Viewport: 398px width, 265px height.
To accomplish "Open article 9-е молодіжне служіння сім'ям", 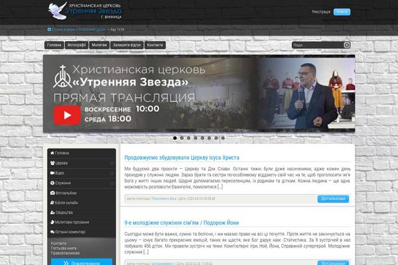I will (x=182, y=223).
